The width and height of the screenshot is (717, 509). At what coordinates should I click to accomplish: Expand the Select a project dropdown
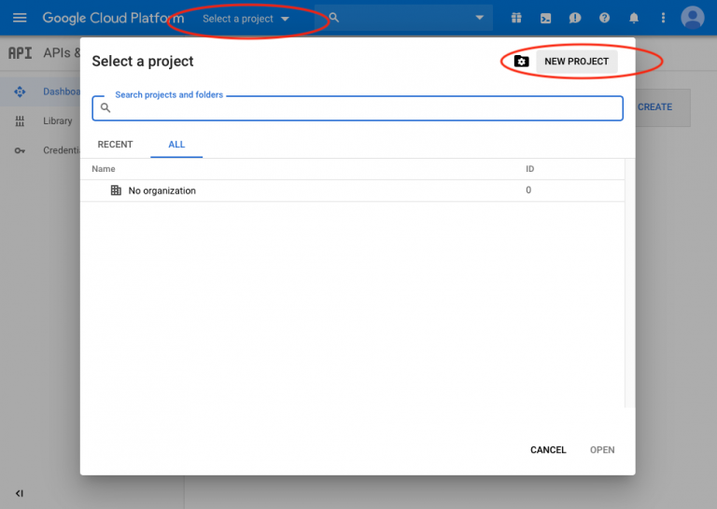(x=246, y=19)
